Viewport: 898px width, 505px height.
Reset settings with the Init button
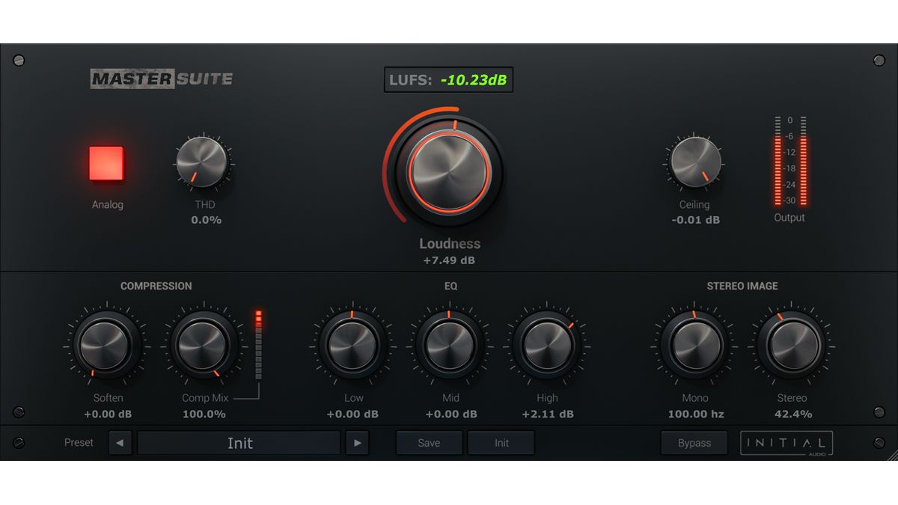pyautogui.click(x=501, y=442)
